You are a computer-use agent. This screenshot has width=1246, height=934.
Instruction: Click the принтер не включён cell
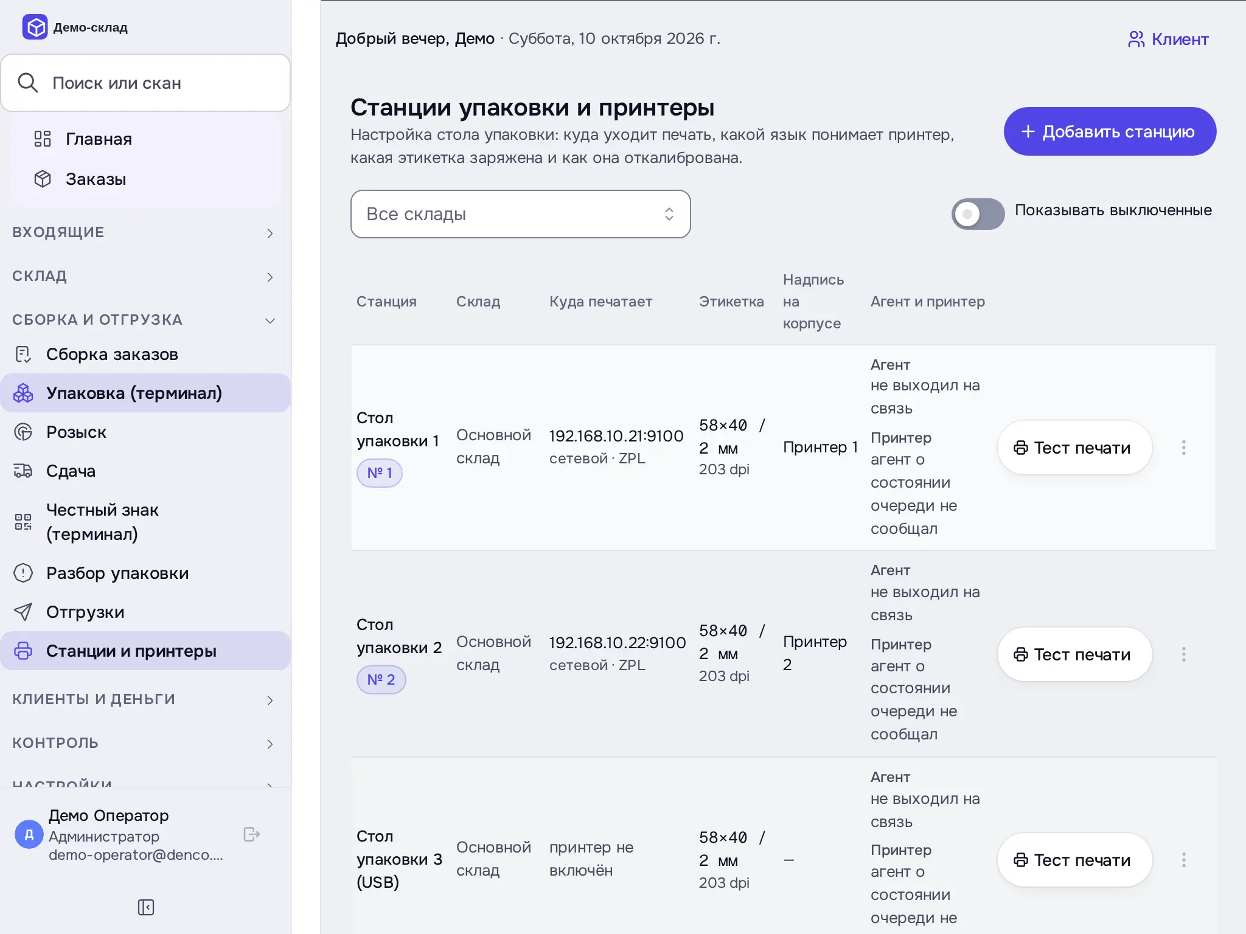click(591, 859)
